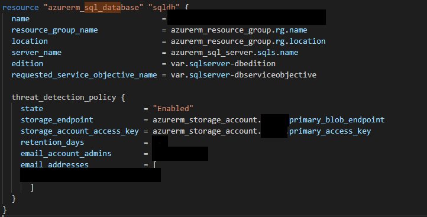Click the "azurerm_sql_database" resource type string
Screen dimensions: 427x217
tap(93, 7)
